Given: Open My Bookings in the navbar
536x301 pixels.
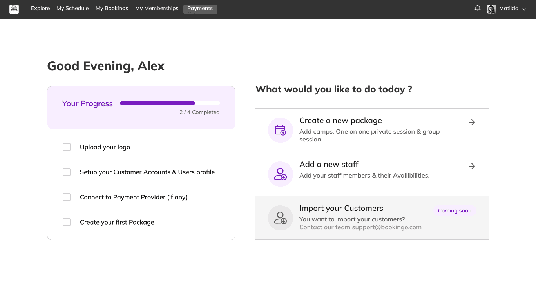Looking at the screenshot, I should [112, 8].
